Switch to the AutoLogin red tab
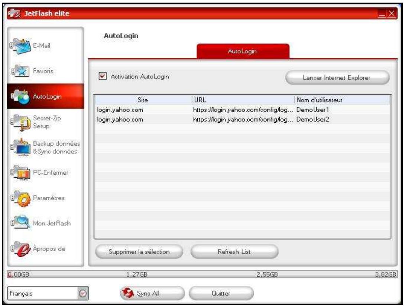Image resolution: width=405 pixels, height=307 pixels. 243,51
